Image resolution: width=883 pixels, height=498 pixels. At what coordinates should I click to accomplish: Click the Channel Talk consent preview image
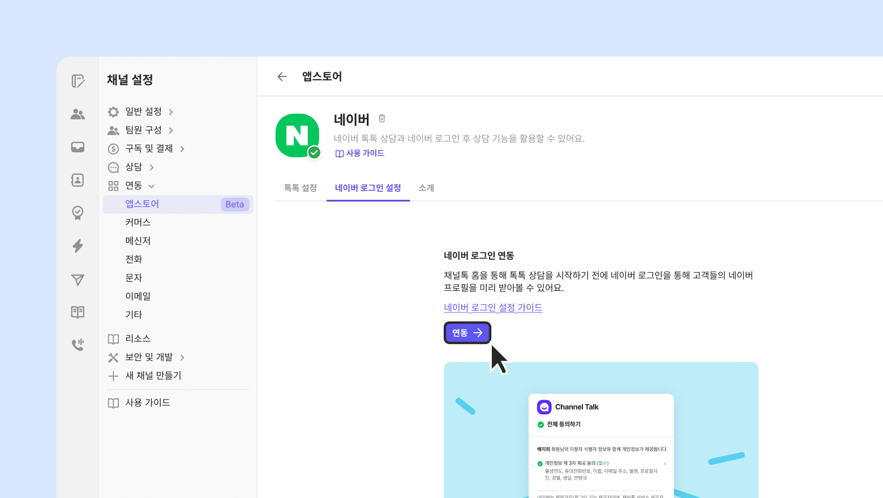tap(601, 430)
